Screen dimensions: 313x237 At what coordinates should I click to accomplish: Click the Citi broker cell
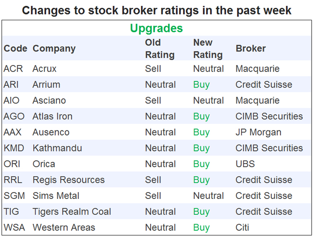pos(243,228)
